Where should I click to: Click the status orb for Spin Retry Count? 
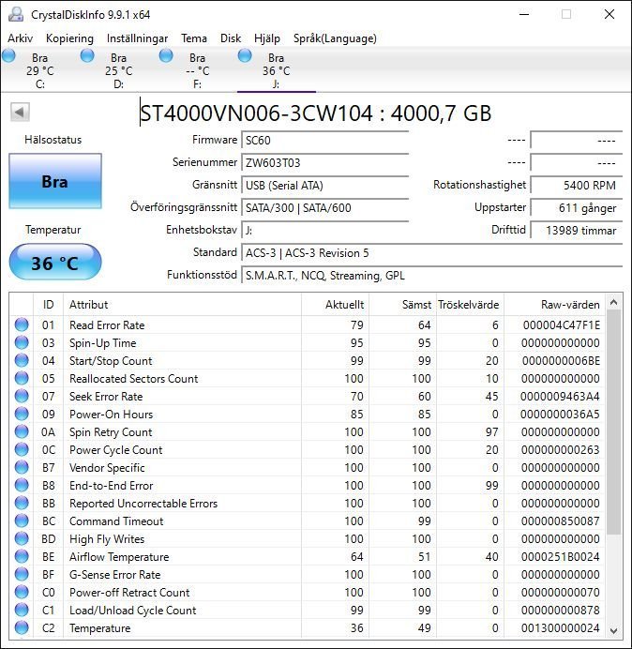tap(22, 431)
